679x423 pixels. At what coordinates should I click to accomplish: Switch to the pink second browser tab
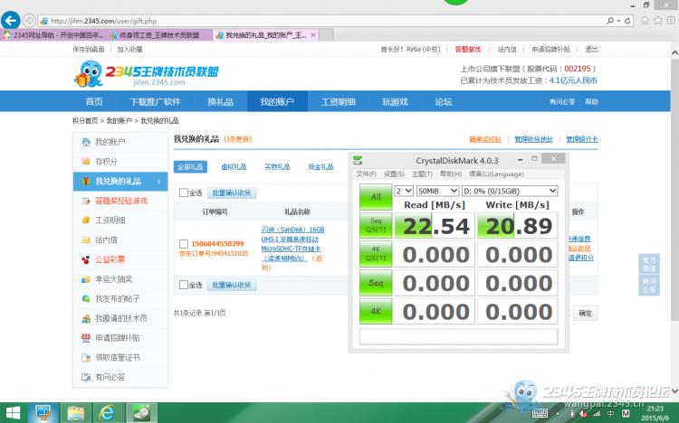tap(159, 35)
